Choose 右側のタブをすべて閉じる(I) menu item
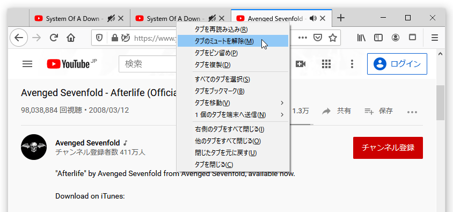Viewport: 453px width, 212px height. coord(233,129)
